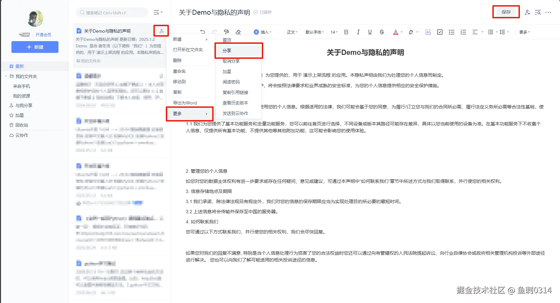The image size is (560, 303).
Task: Open the find-in-note search icon
Action: tap(537, 12)
